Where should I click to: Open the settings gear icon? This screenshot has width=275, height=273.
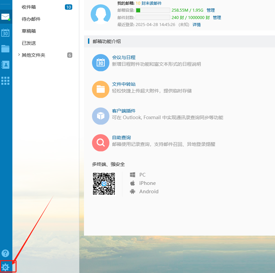coord(5,267)
